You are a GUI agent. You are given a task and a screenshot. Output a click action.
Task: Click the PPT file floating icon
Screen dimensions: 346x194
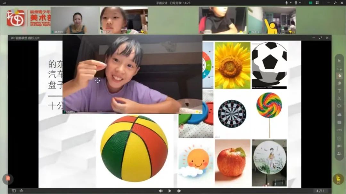pyautogui.click(x=8, y=179)
